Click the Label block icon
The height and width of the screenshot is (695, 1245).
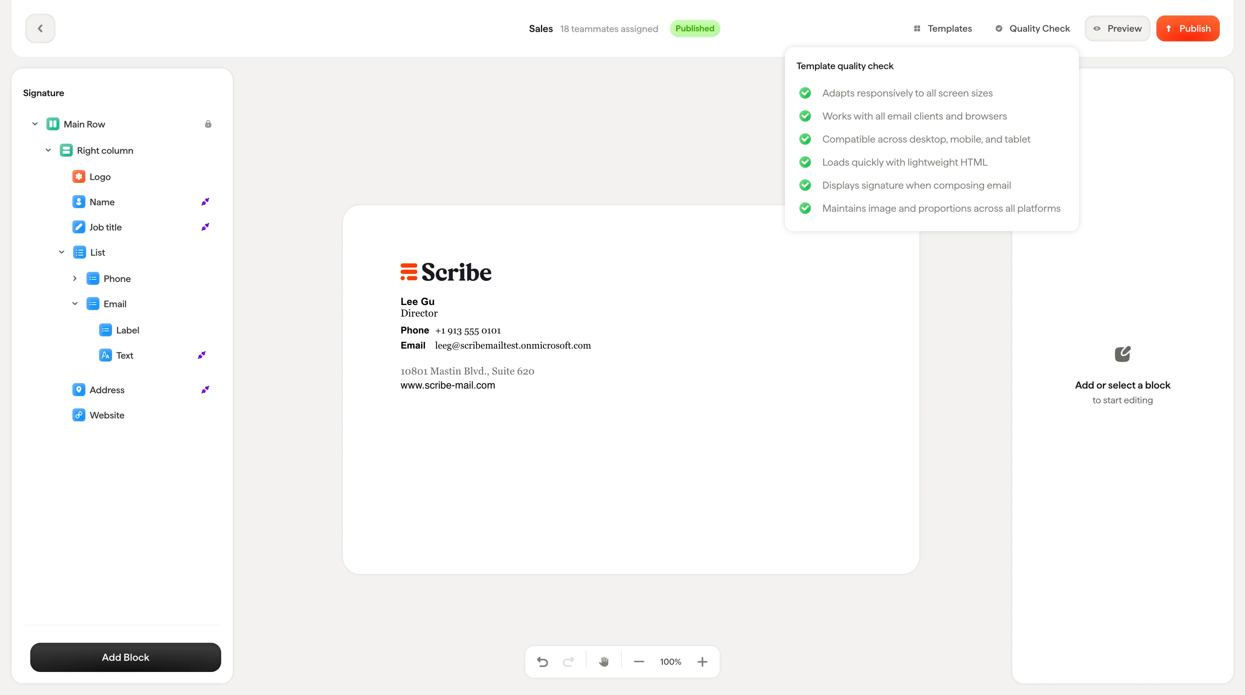point(105,330)
